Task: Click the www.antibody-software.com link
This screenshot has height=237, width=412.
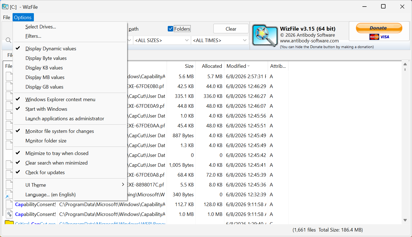Action: pos(309,41)
